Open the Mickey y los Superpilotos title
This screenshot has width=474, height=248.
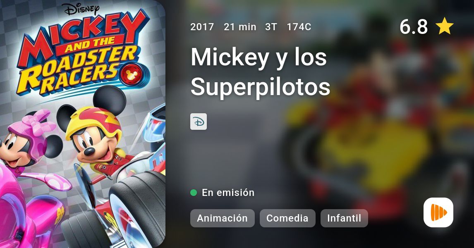coord(260,72)
